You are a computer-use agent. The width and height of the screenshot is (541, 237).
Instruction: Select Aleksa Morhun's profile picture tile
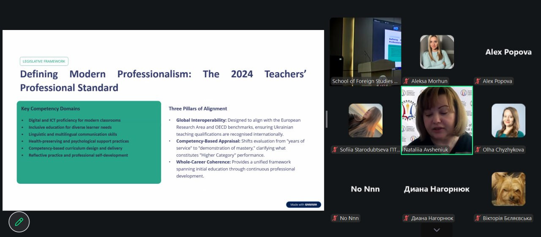[x=437, y=52]
